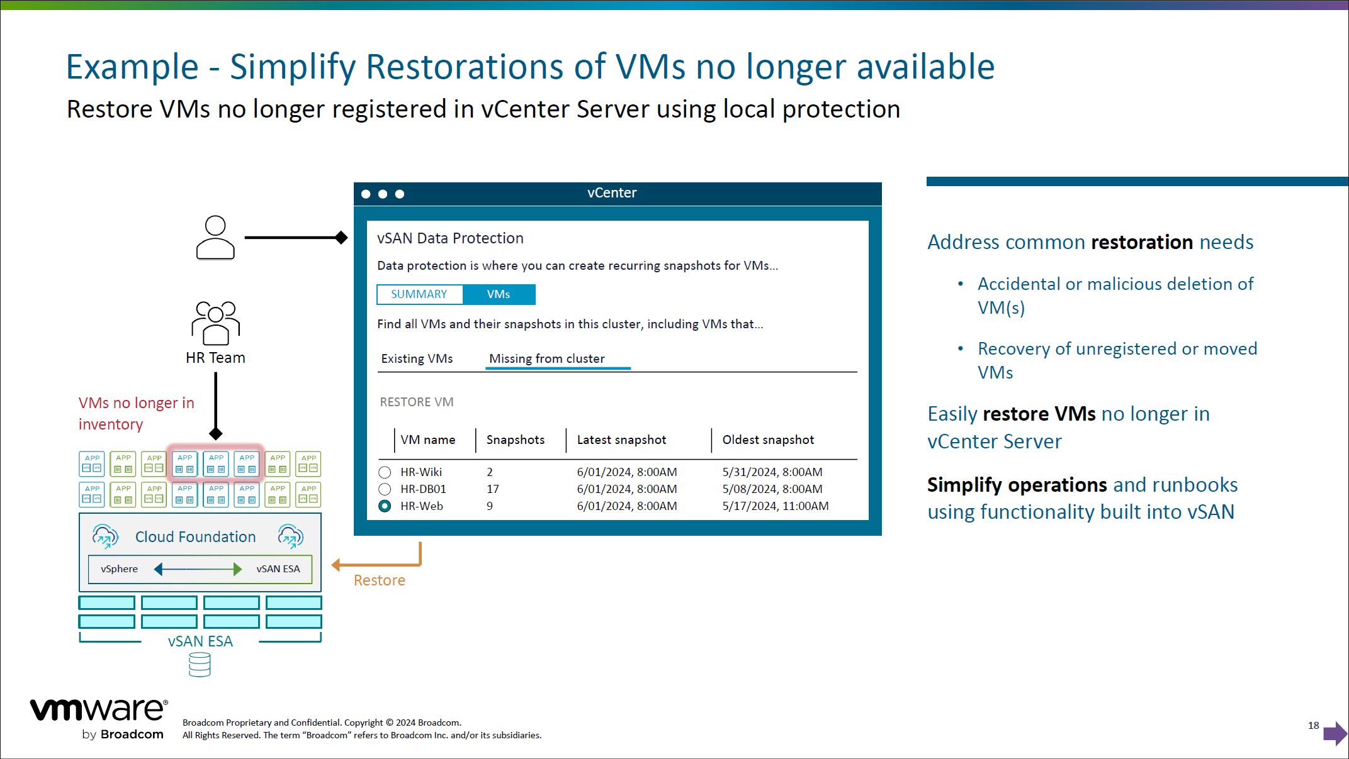Switch to the SUMMARY tab
Screen dimensions: 1349x759
(x=419, y=294)
